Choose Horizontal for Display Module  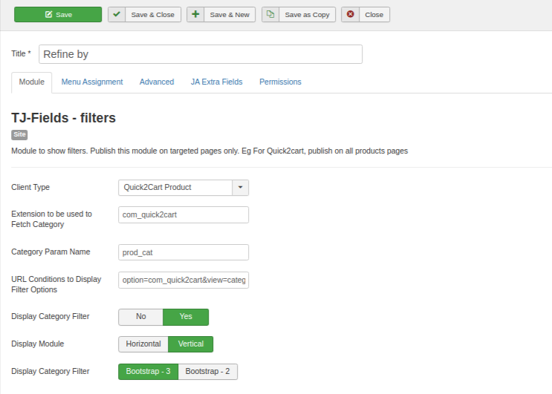pos(143,344)
